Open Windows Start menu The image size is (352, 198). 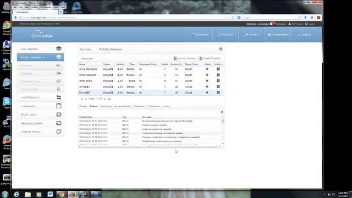click(x=5, y=194)
